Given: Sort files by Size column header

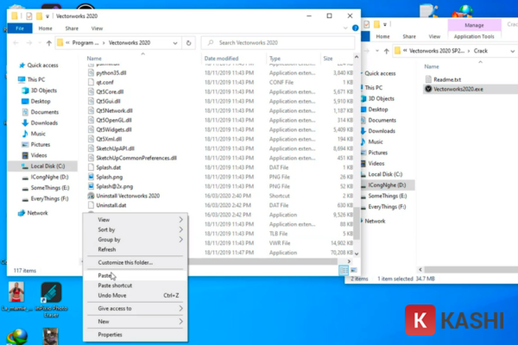Looking at the screenshot, I should pos(328,59).
